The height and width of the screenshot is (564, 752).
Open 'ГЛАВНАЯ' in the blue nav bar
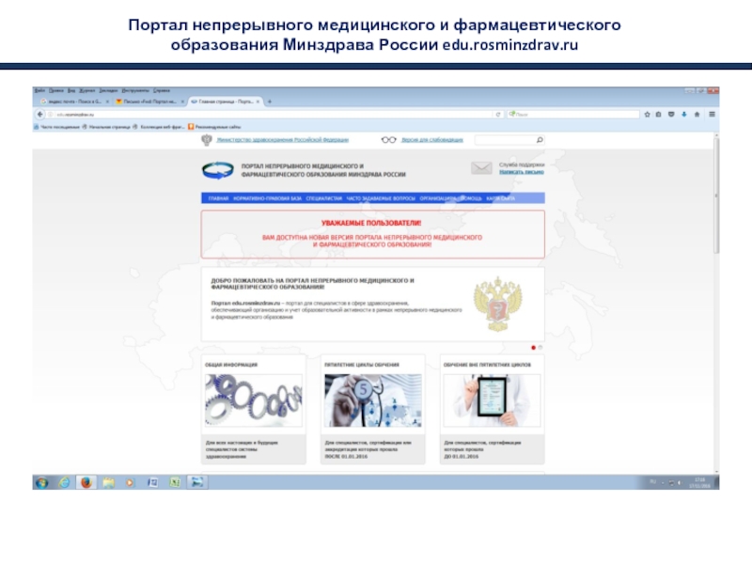tap(218, 198)
